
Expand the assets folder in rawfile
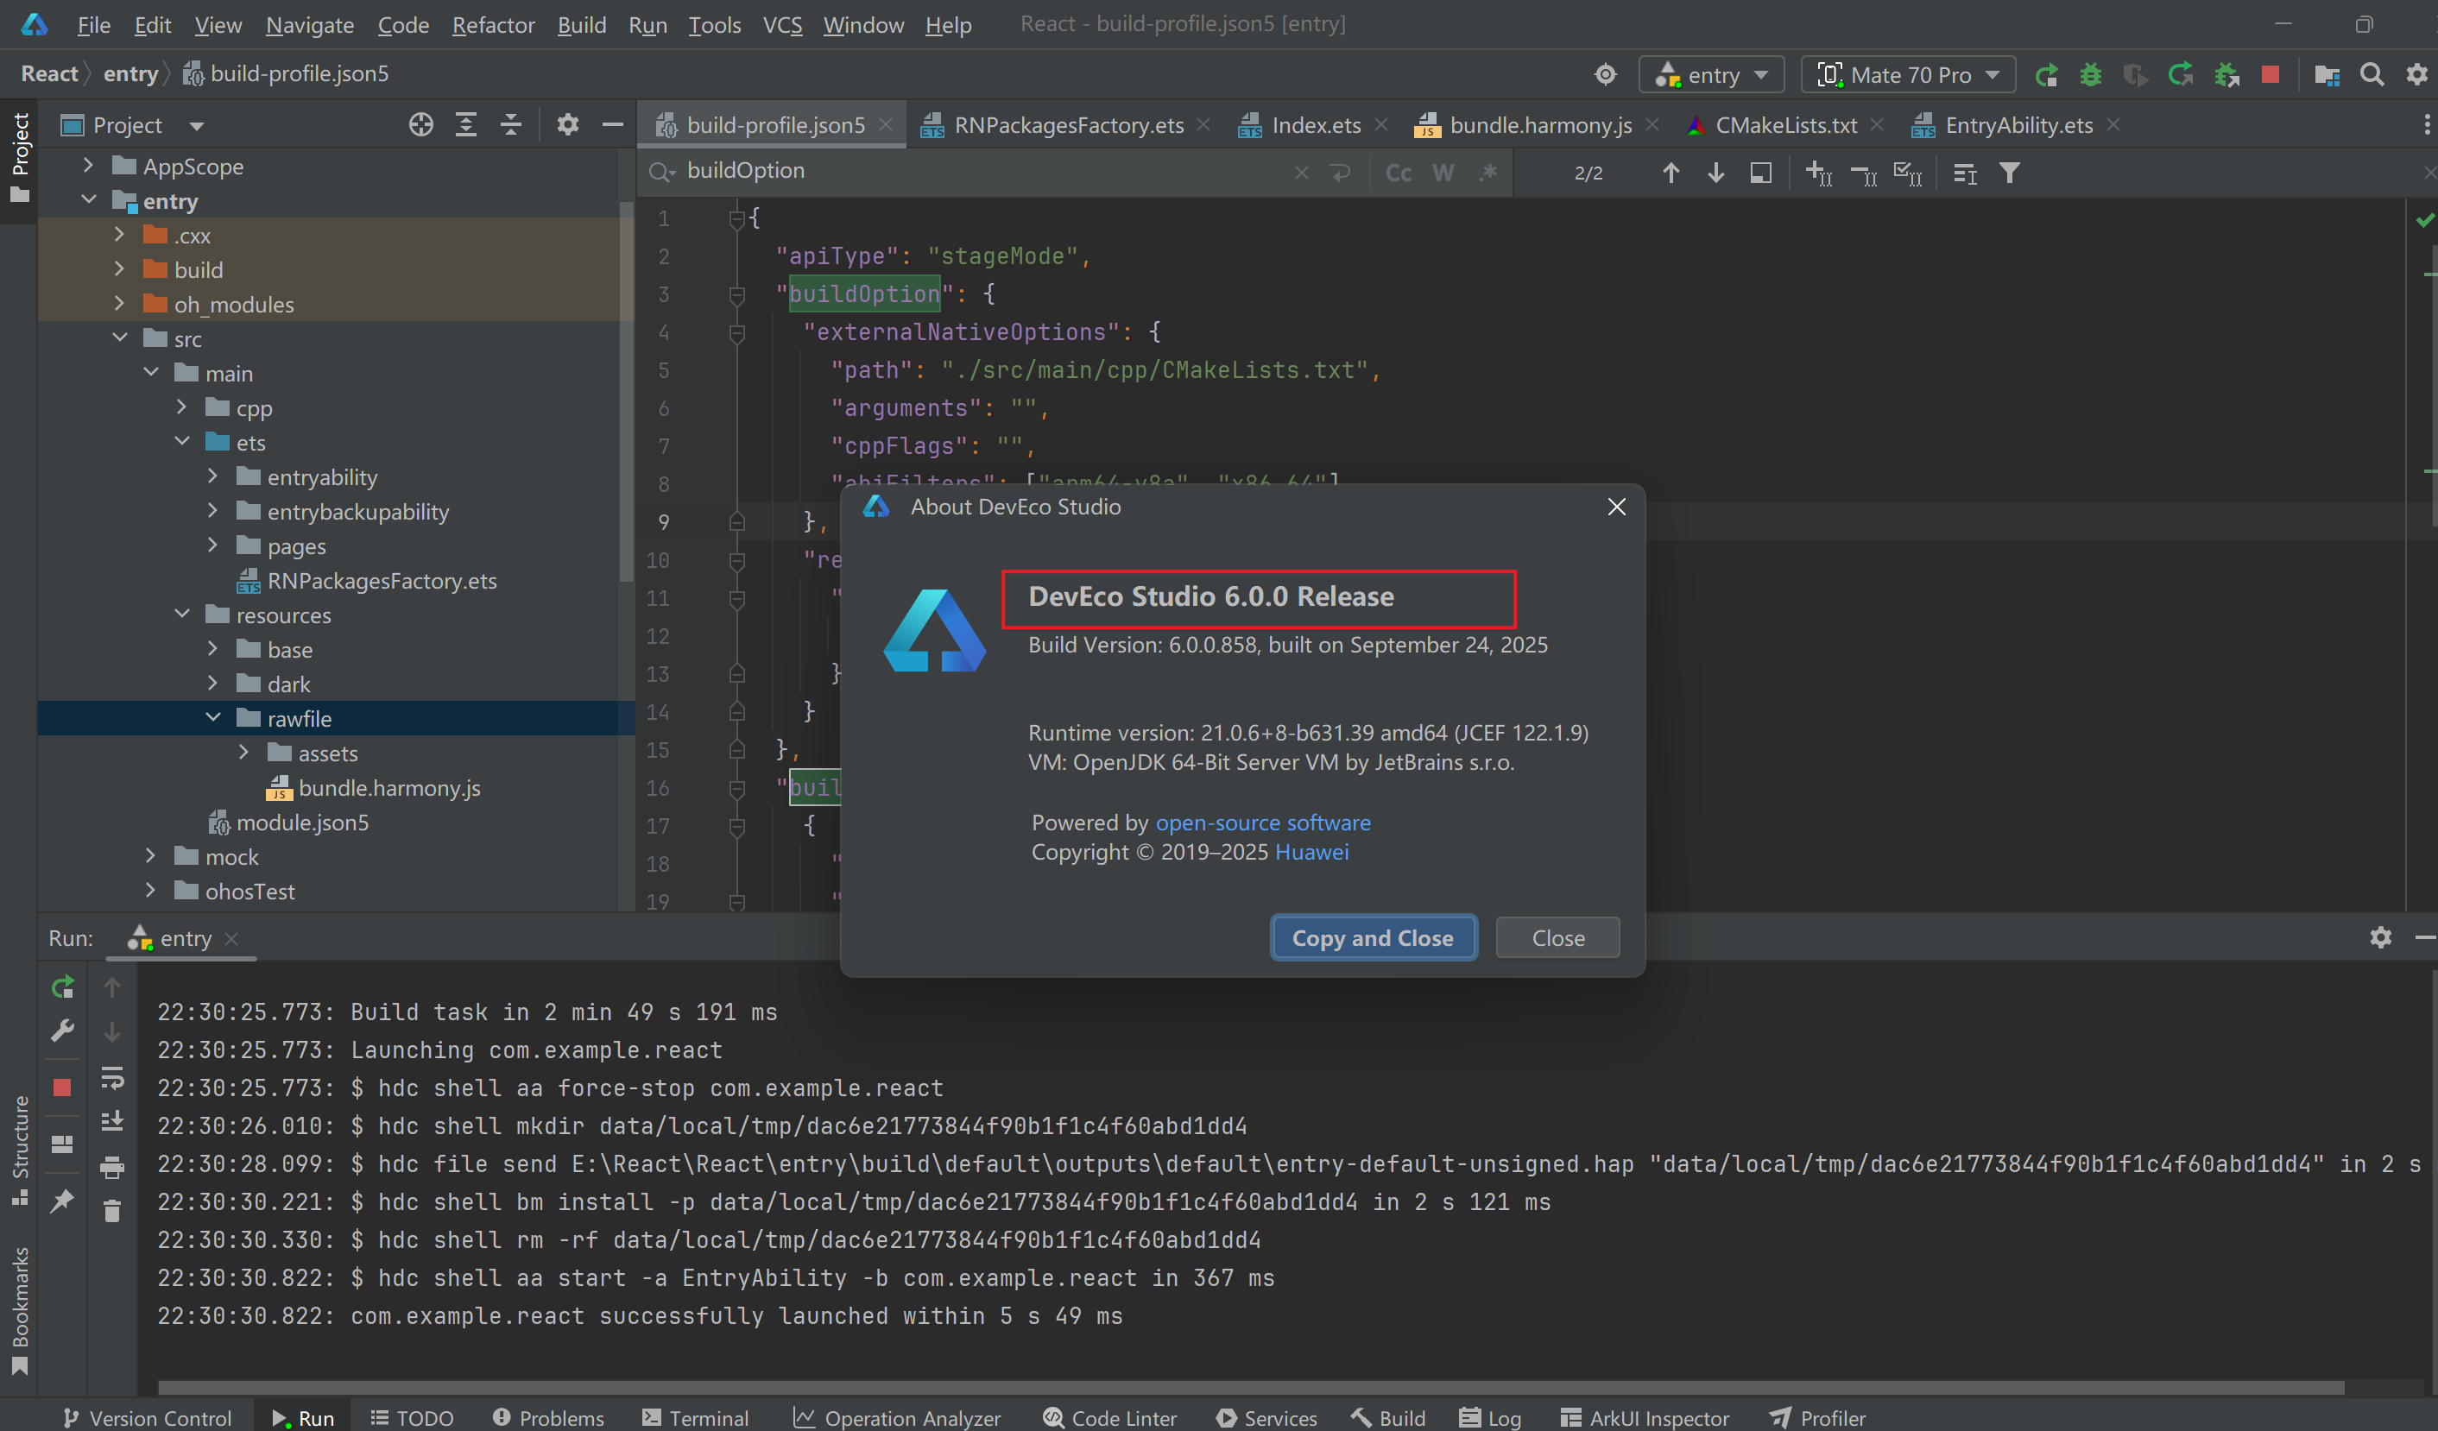pyautogui.click(x=243, y=753)
